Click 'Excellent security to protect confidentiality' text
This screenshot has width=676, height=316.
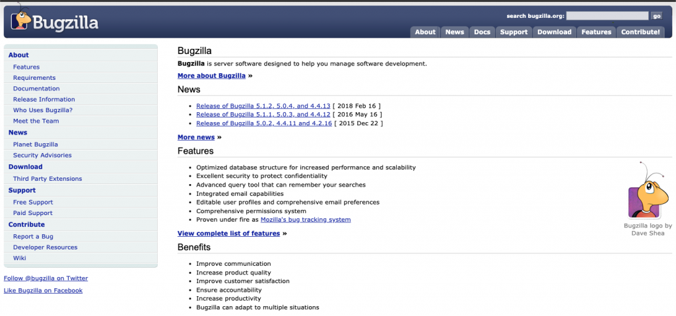point(261,176)
